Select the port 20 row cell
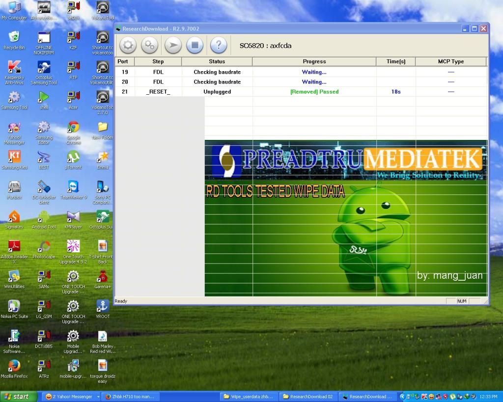 125,82
